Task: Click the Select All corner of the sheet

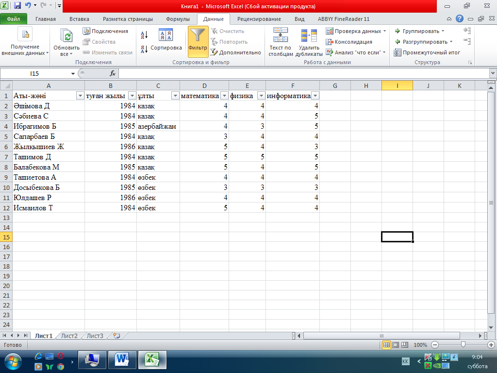Action: [x=6, y=85]
